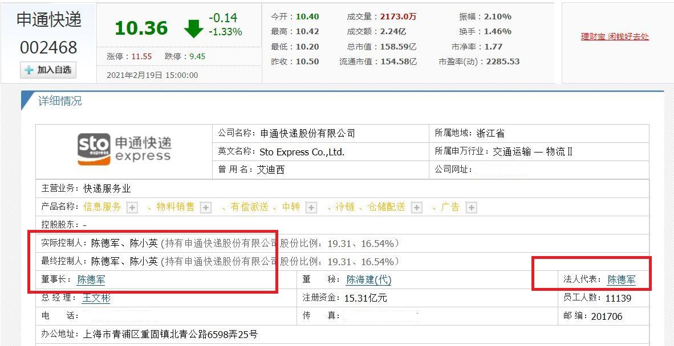Image resolution: width=674 pixels, height=346 pixels.
Task: Click the stock code 002468
Action: pyautogui.click(x=48, y=48)
